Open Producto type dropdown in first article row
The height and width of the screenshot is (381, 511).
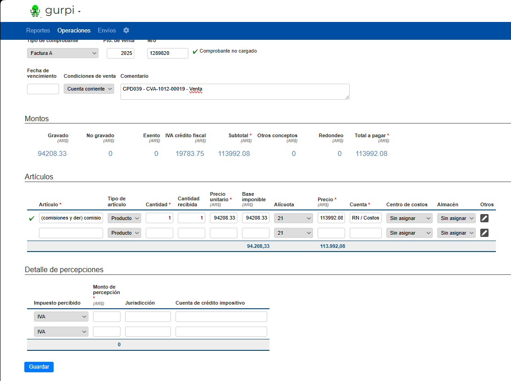point(124,218)
